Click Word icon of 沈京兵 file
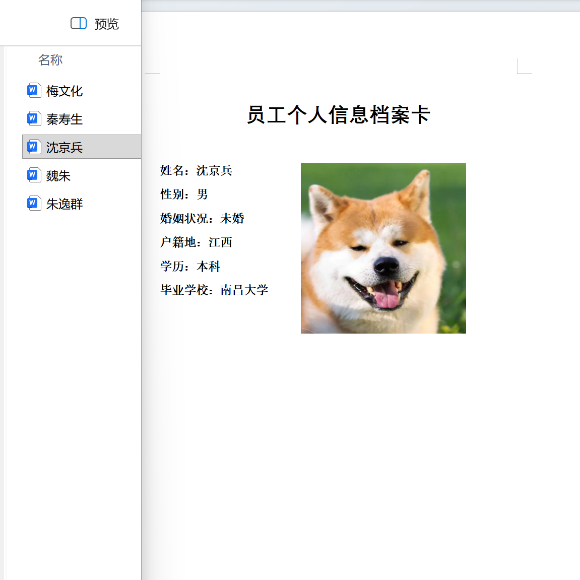580x580 pixels. click(x=34, y=147)
